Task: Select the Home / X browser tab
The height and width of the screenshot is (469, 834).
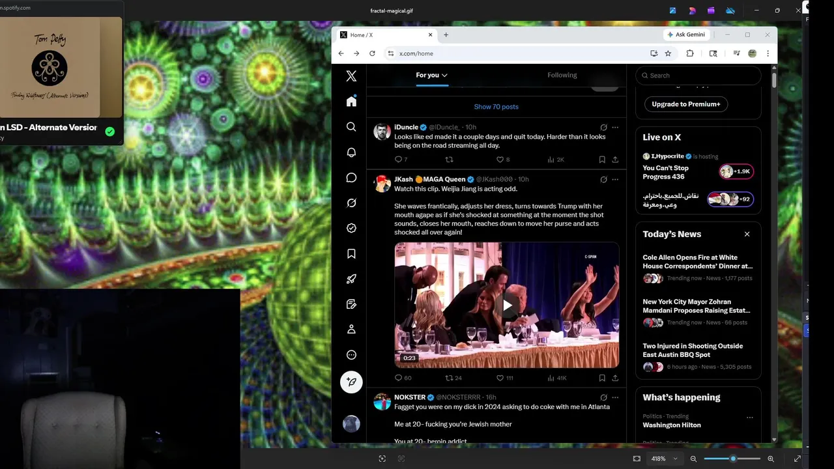Action: click(386, 35)
